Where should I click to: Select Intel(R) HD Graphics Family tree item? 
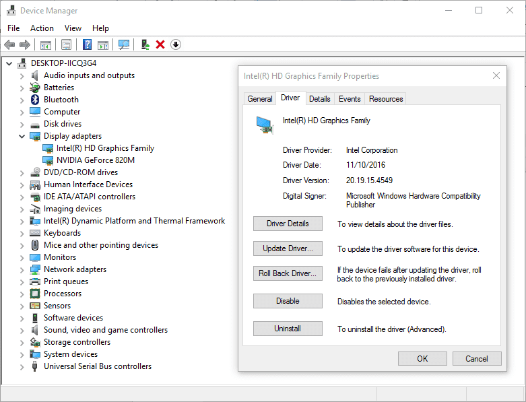coord(105,148)
